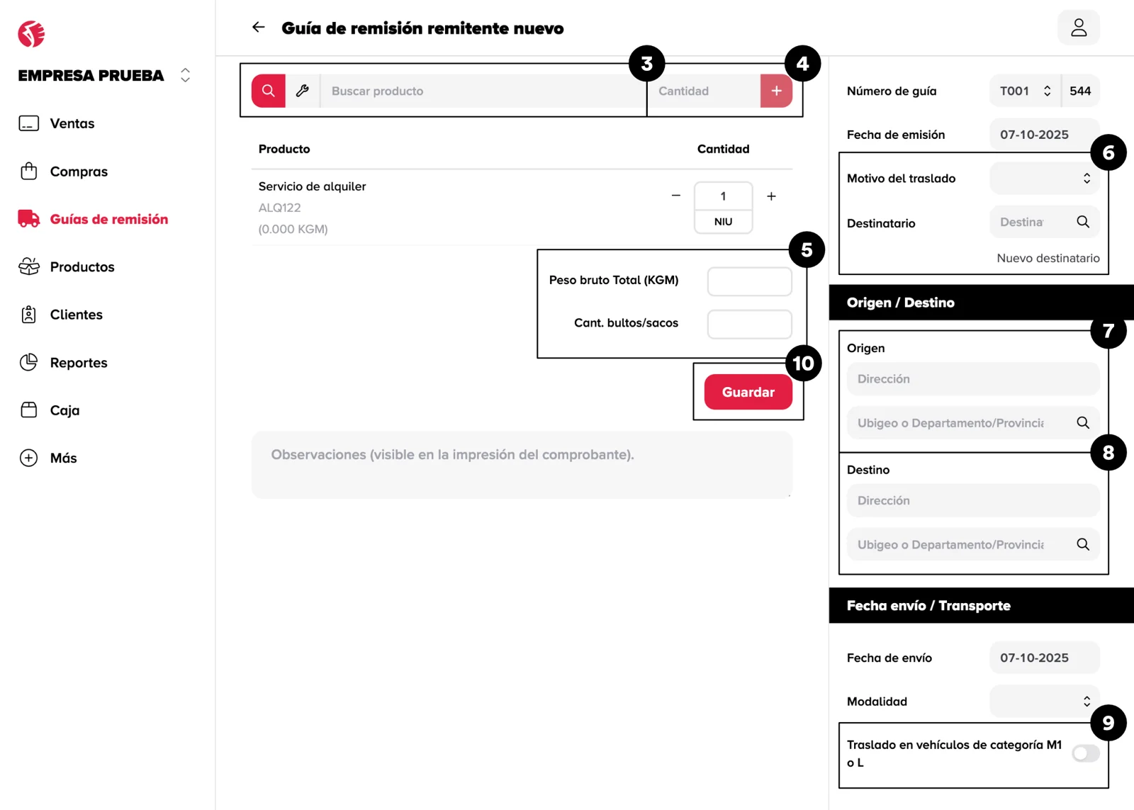
Task: Increase Servicio de alquiler quantity with plus
Action: (771, 196)
